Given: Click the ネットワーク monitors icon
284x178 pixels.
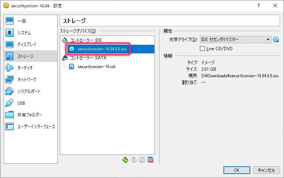Looking at the screenshot, I should point(10,79).
